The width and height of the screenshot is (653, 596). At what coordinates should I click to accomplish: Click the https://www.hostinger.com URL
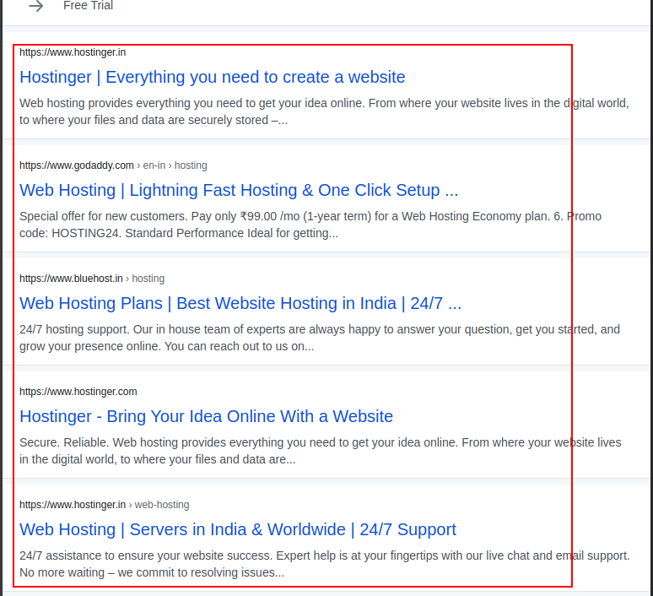[78, 392]
